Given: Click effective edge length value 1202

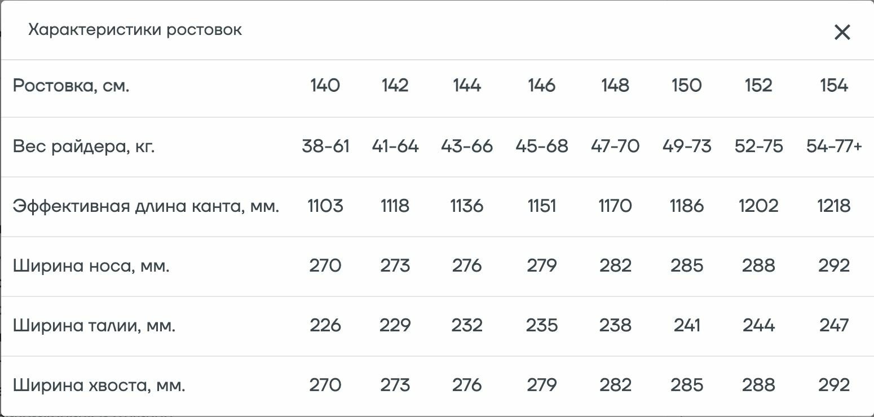Looking at the screenshot, I should click(758, 206).
